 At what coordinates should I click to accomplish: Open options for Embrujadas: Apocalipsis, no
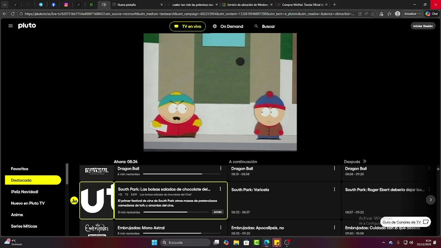(334, 228)
